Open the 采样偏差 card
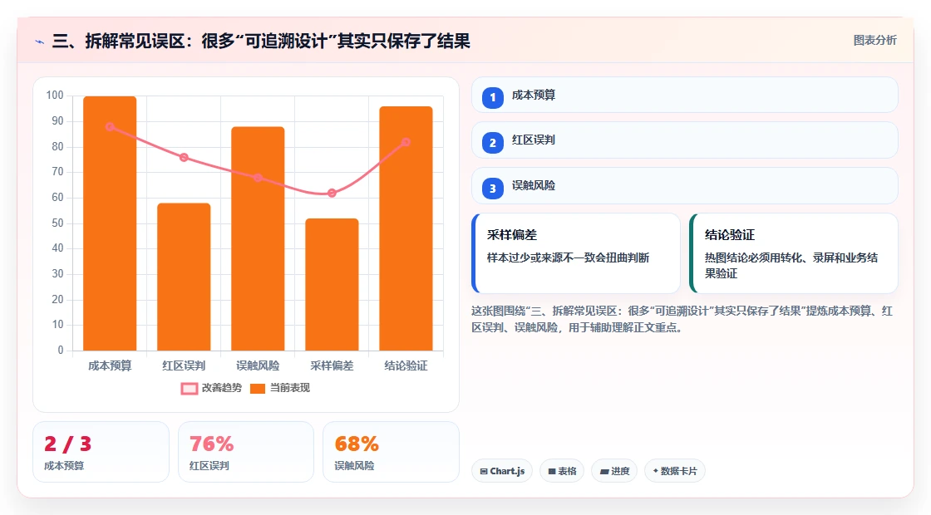The height and width of the screenshot is (515, 931). click(576, 253)
